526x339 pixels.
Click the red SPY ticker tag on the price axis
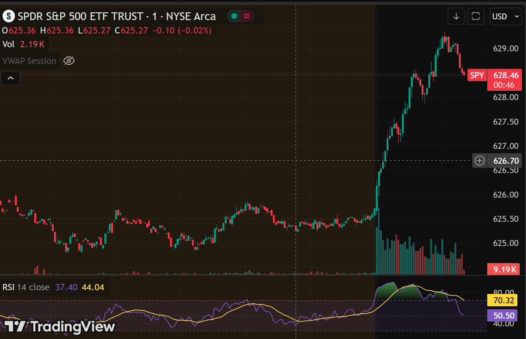coord(477,75)
